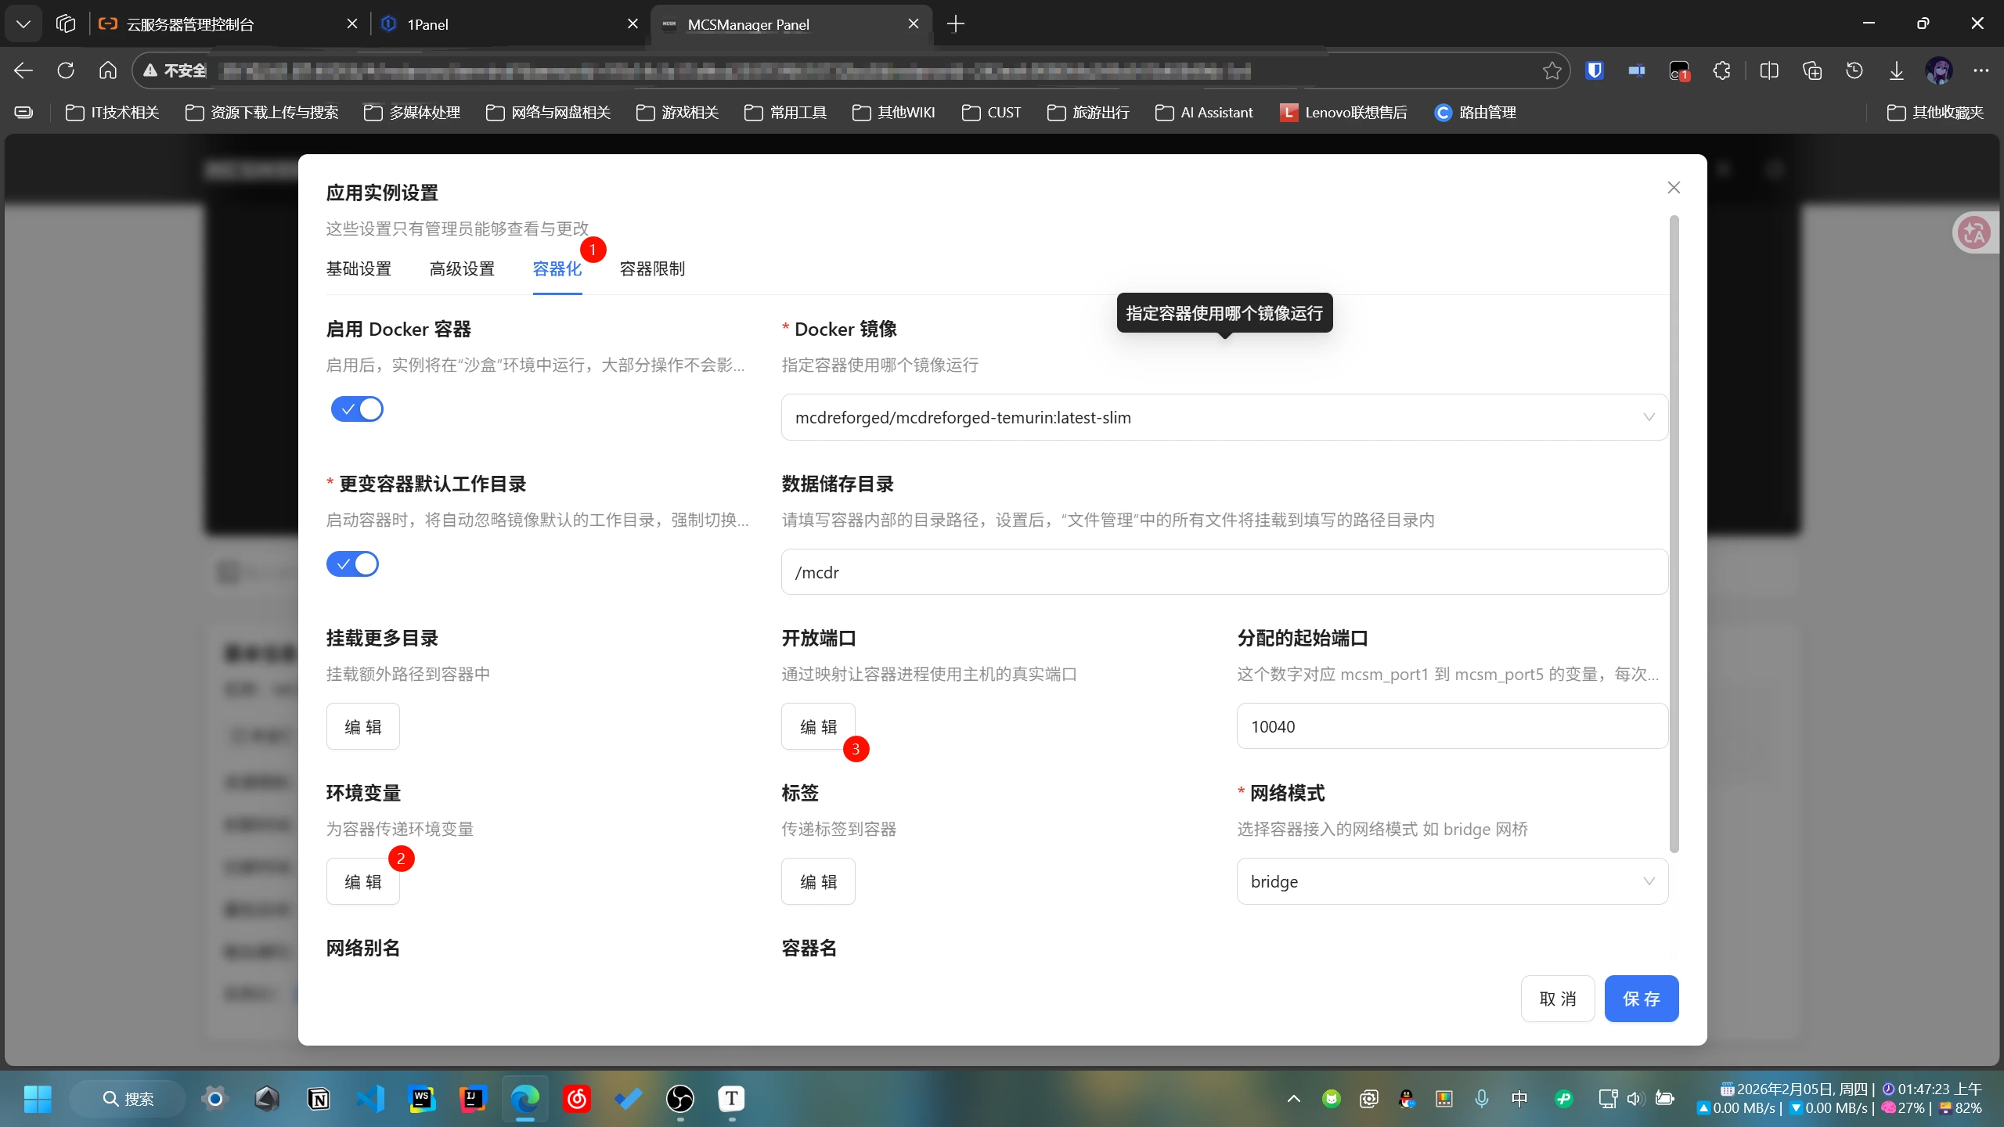The image size is (2004, 1127).
Task: Edit 挂载更多目录 settings
Action: pos(363,726)
